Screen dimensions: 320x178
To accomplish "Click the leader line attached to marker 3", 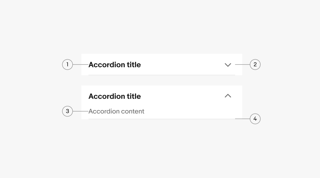I will 80,111.
